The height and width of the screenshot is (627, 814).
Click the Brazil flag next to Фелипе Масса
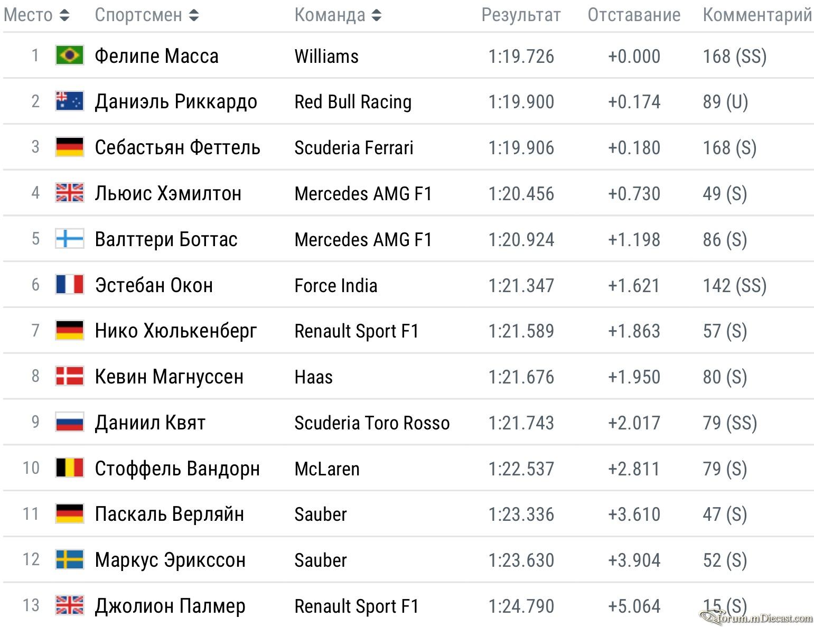(70, 55)
